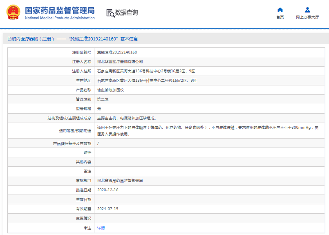Click product name 输血输液加压仪 cell
The width and height of the screenshot is (329, 235).
(110, 90)
